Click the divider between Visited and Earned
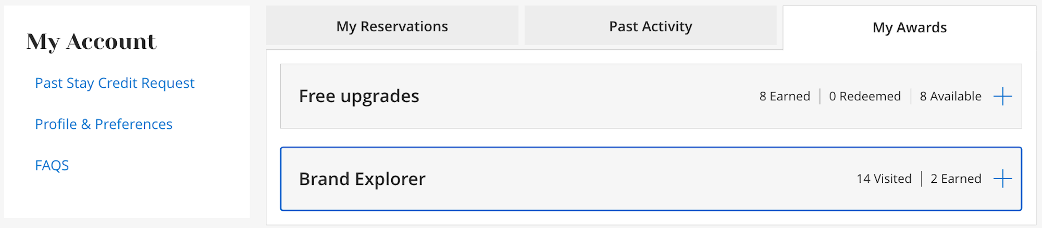The image size is (1042, 228). pyautogui.click(x=922, y=179)
